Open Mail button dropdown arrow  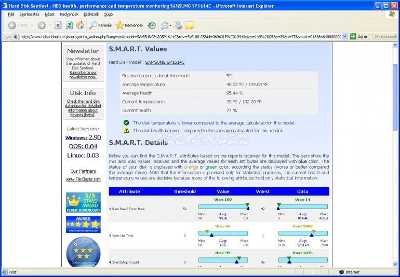click(171, 25)
